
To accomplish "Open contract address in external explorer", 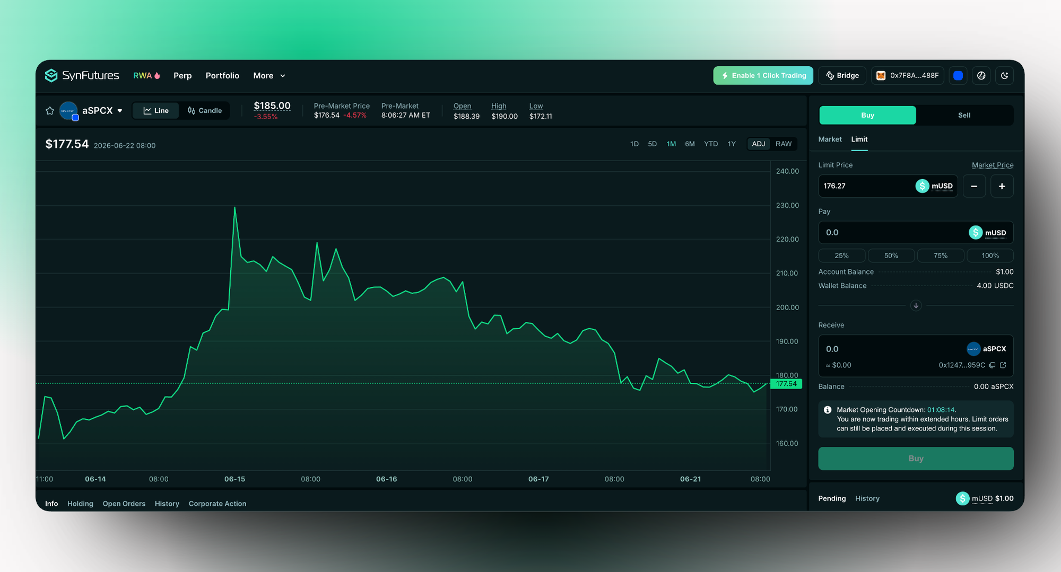I will (1003, 365).
